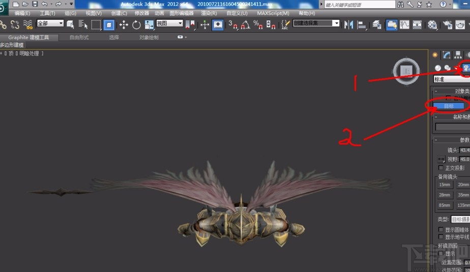
Task: Open the 编辑(E) menu
Action: pos(22,13)
